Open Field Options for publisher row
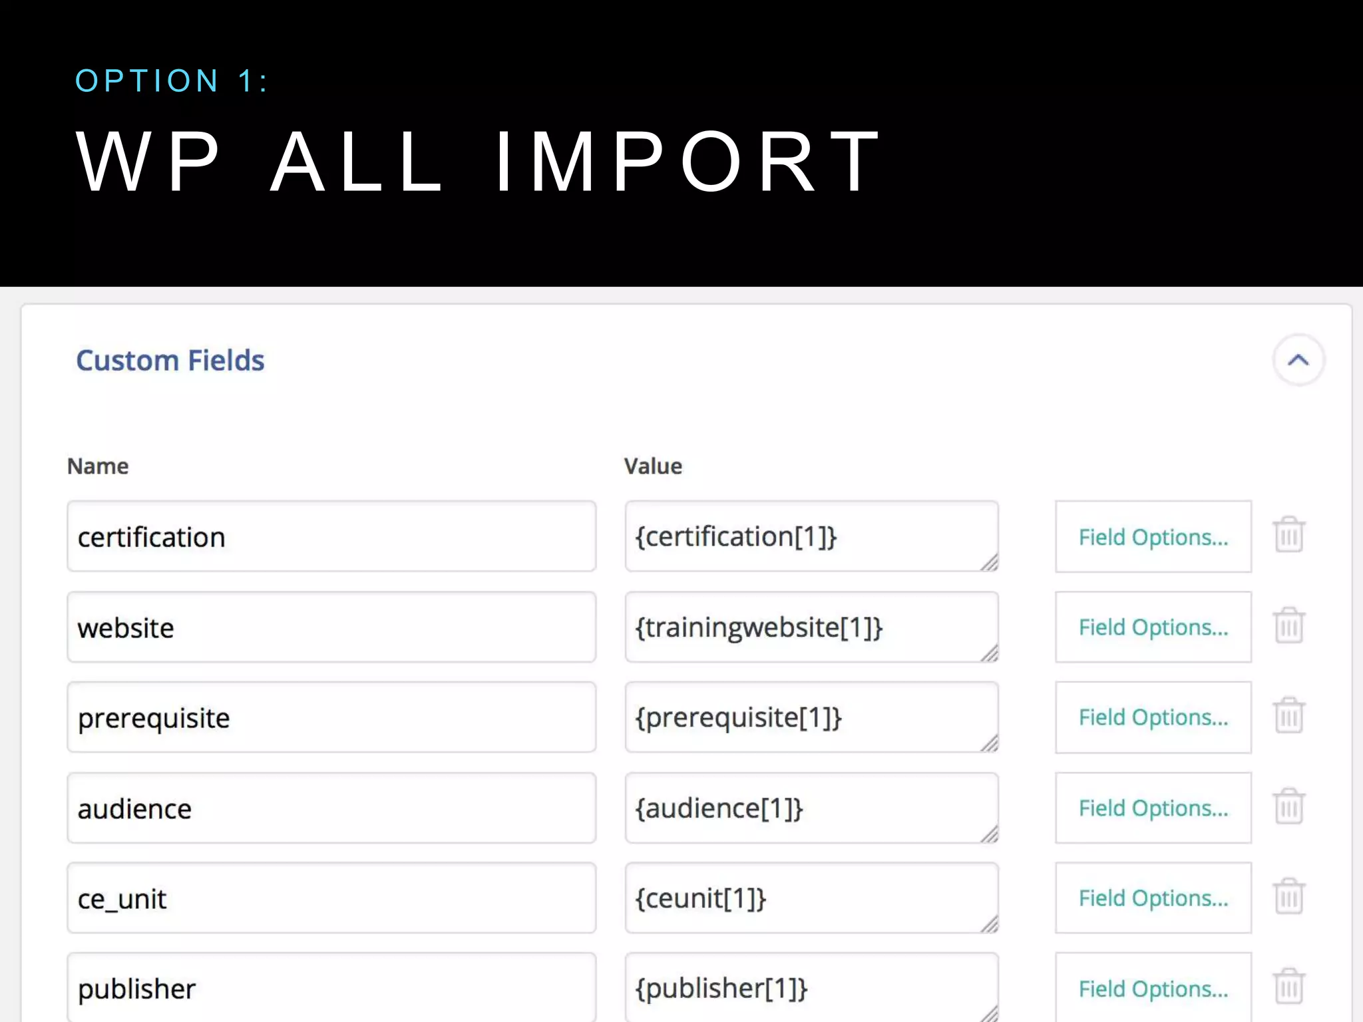The width and height of the screenshot is (1363, 1022). click(x=1153, y=989)
